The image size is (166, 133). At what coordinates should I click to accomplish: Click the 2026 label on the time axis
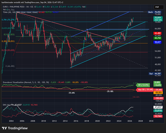[130, 121]
